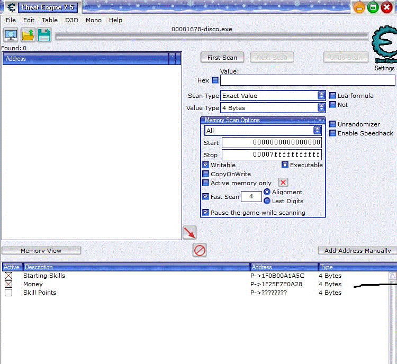Click the Start address field
The width and height of the screenshot is (397, 364).
[x=272, y=142]
